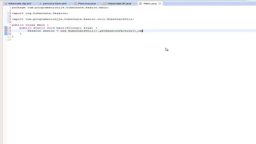Image resolution: width=256 pixels, height=144 pixels.
Task: Click the Java file icon on Main.java tab
Action: point(140,4)
